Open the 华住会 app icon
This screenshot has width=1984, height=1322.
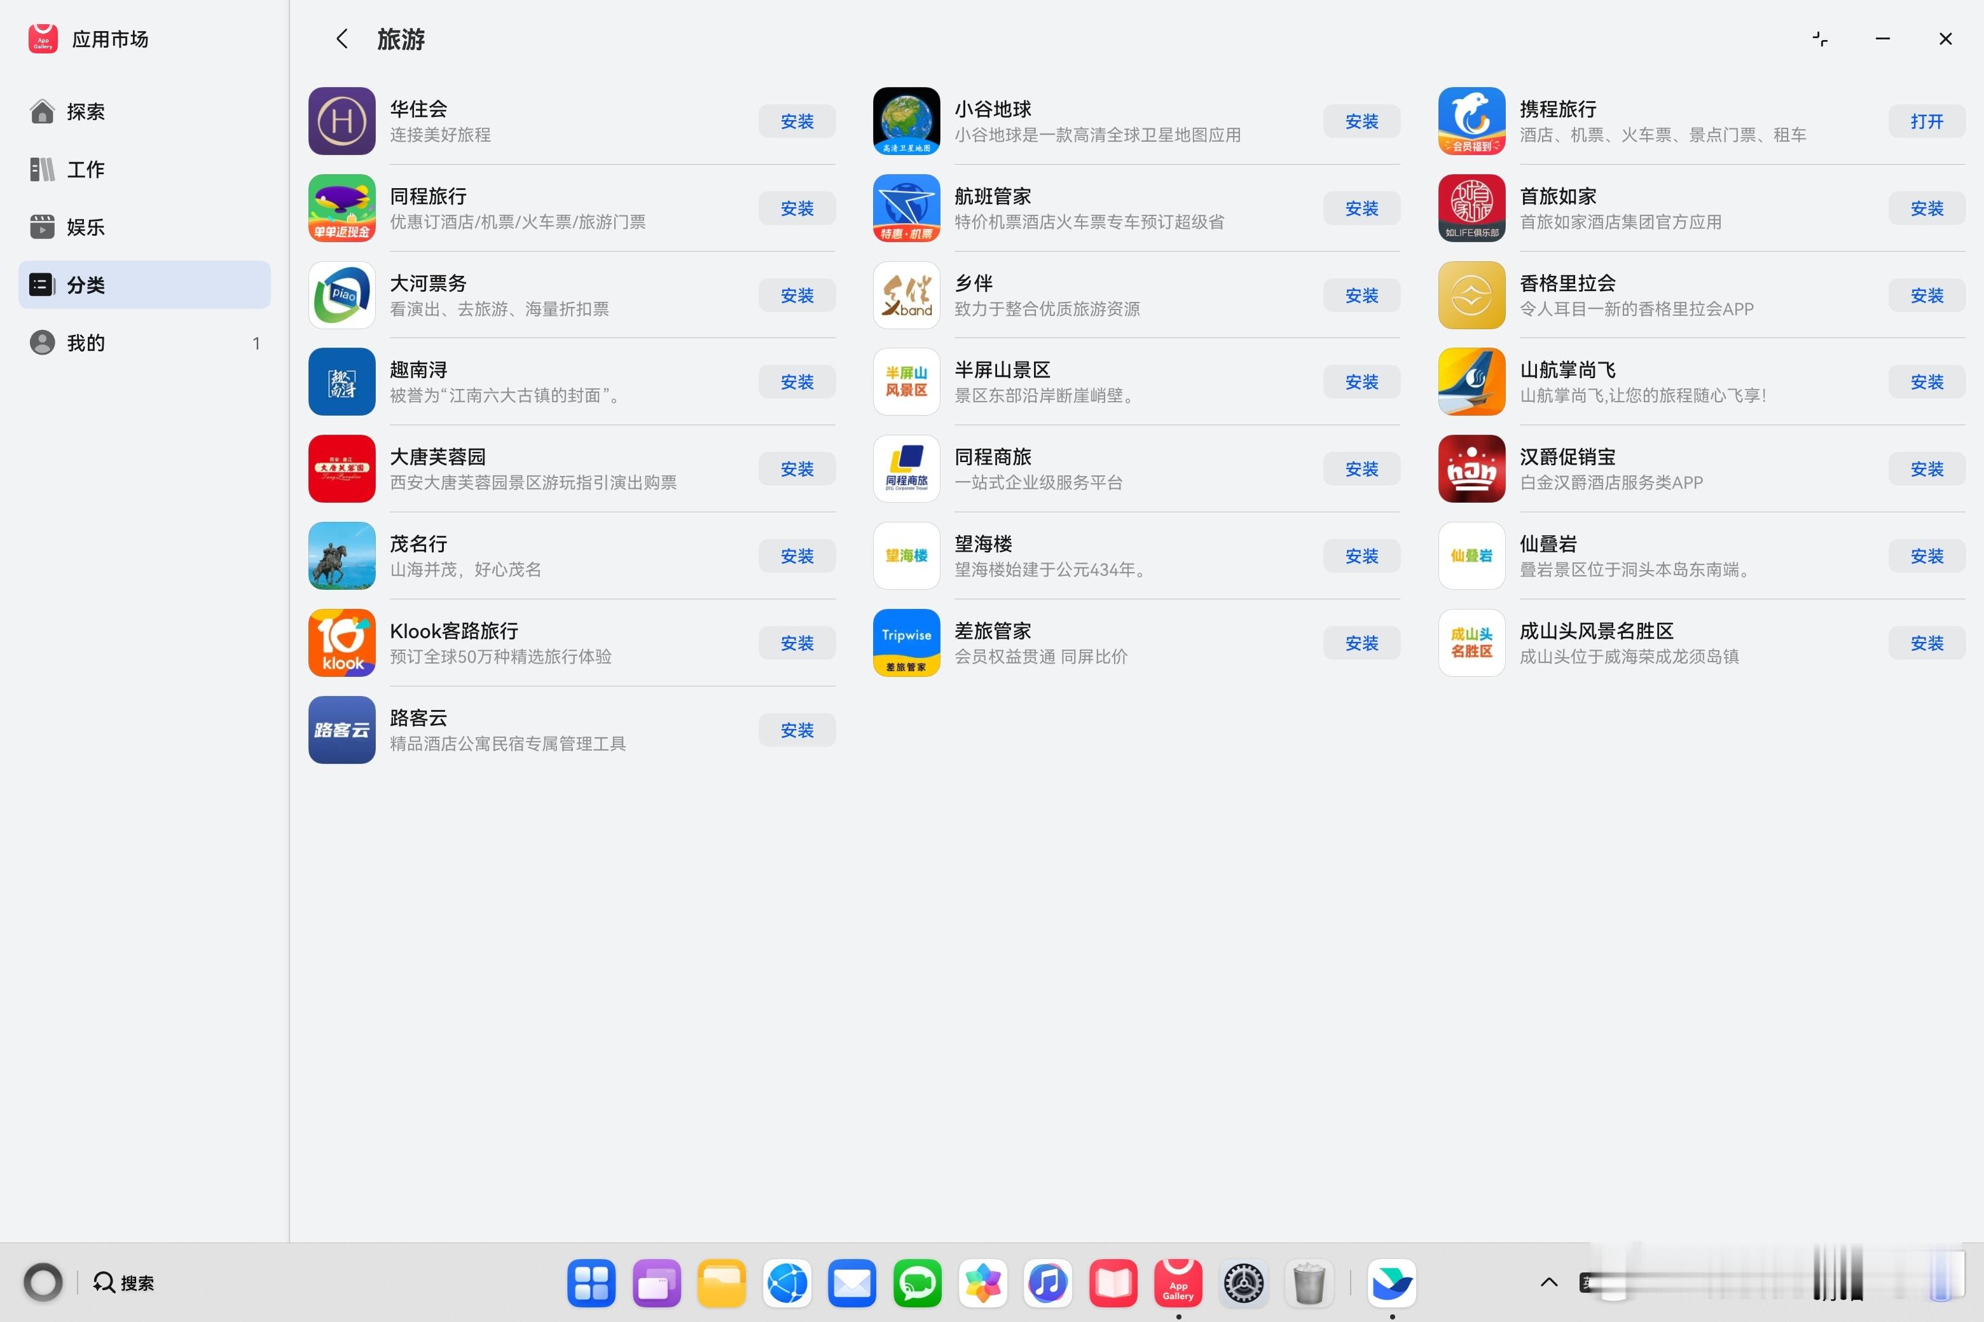click(341, 121)
